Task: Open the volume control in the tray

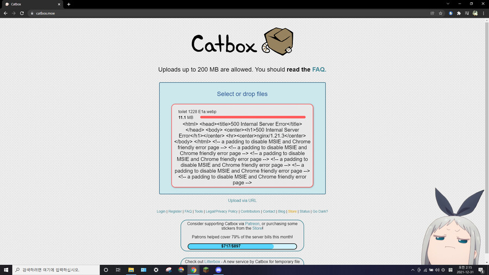Action: 437,270
